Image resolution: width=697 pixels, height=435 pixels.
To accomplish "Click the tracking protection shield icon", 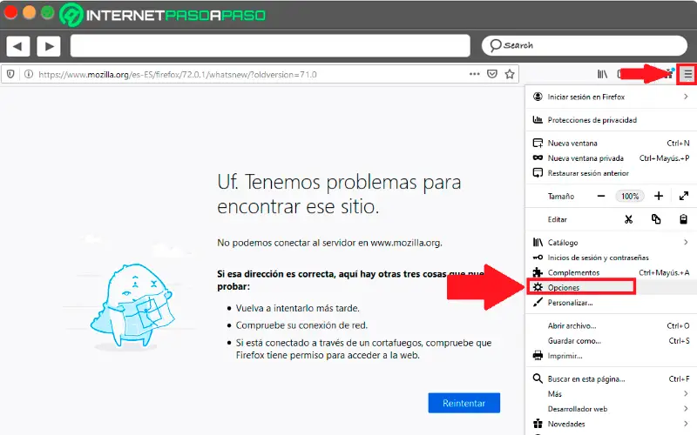I will coord(10,74).
